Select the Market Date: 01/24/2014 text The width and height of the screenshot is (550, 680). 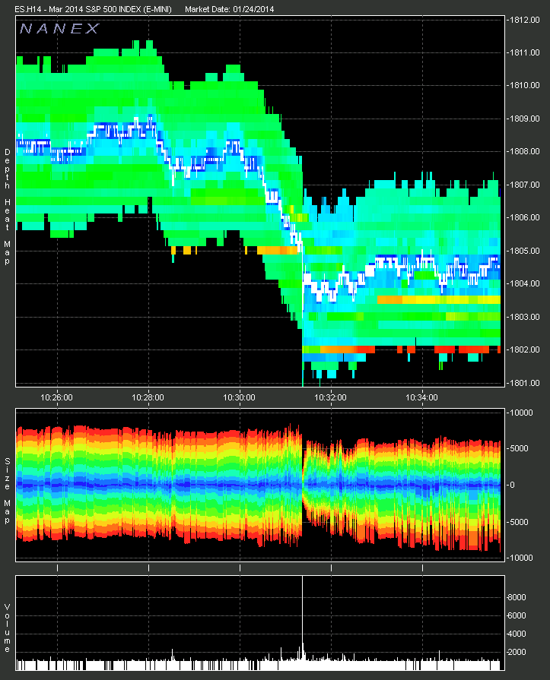(229, 9)
